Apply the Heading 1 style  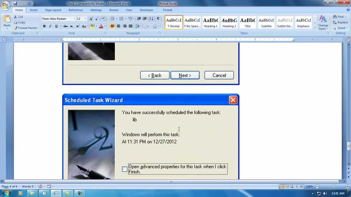(x=211, y=22)
